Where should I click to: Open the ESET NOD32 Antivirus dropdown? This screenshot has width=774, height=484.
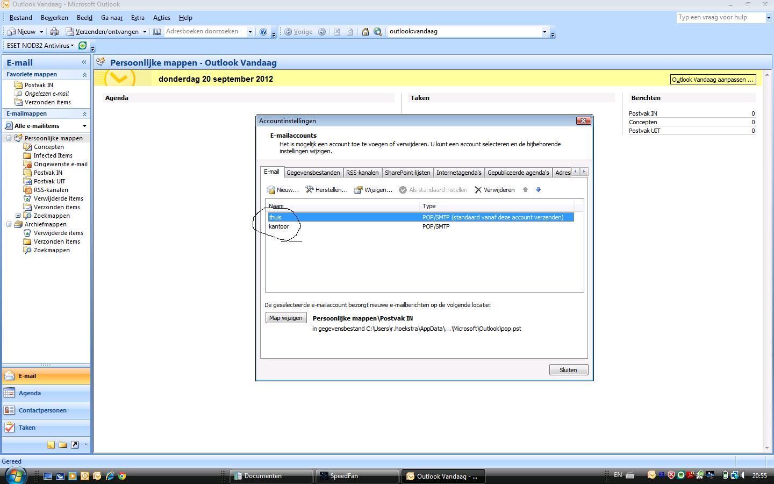[40, 46]
